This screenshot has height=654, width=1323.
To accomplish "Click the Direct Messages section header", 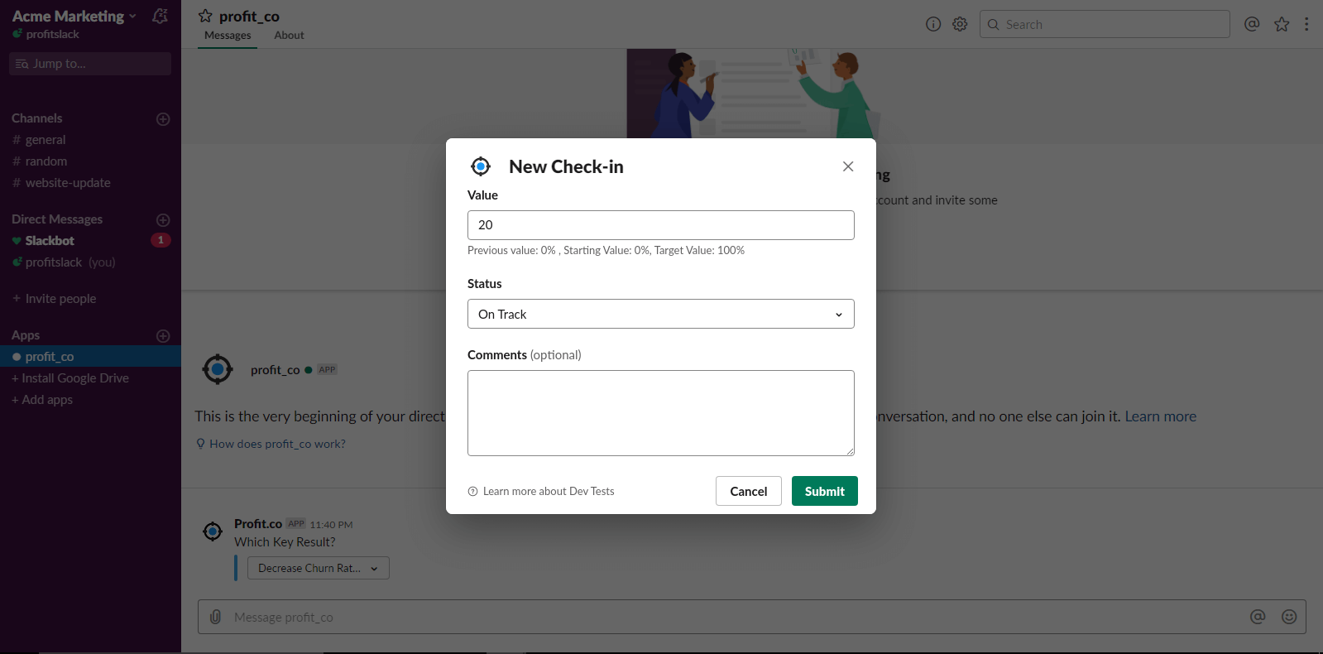I will coord(57,219).
